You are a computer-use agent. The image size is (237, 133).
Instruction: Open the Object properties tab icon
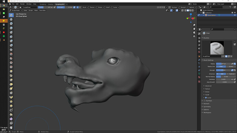199,56
